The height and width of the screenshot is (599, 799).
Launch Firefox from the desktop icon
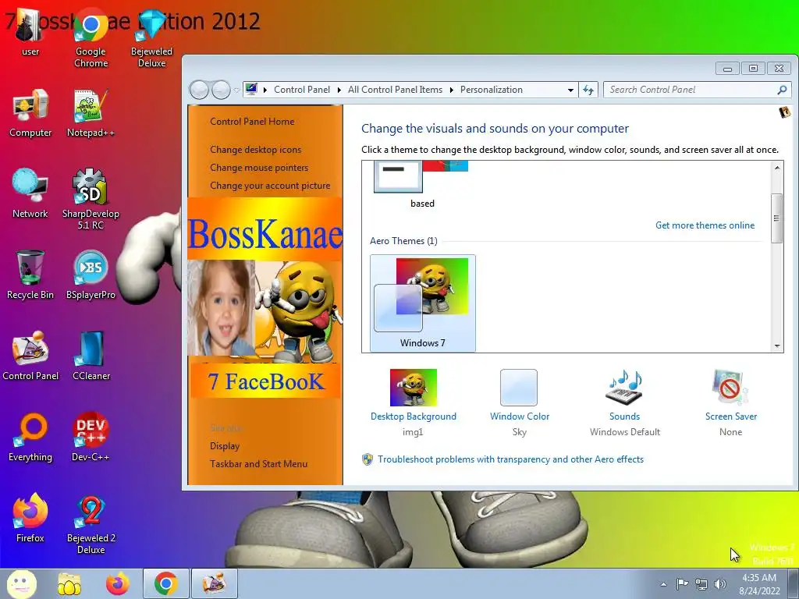pos(30,518)
